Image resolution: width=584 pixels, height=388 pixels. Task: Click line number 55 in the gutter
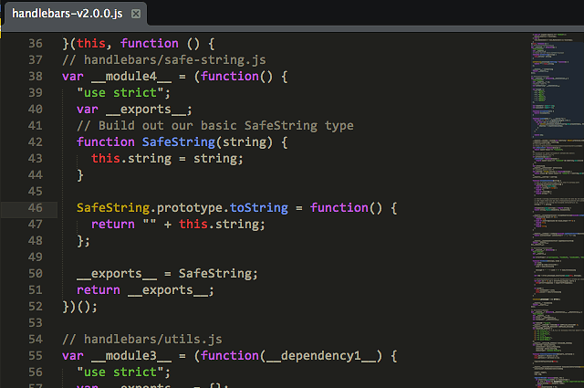coord(36,355)
